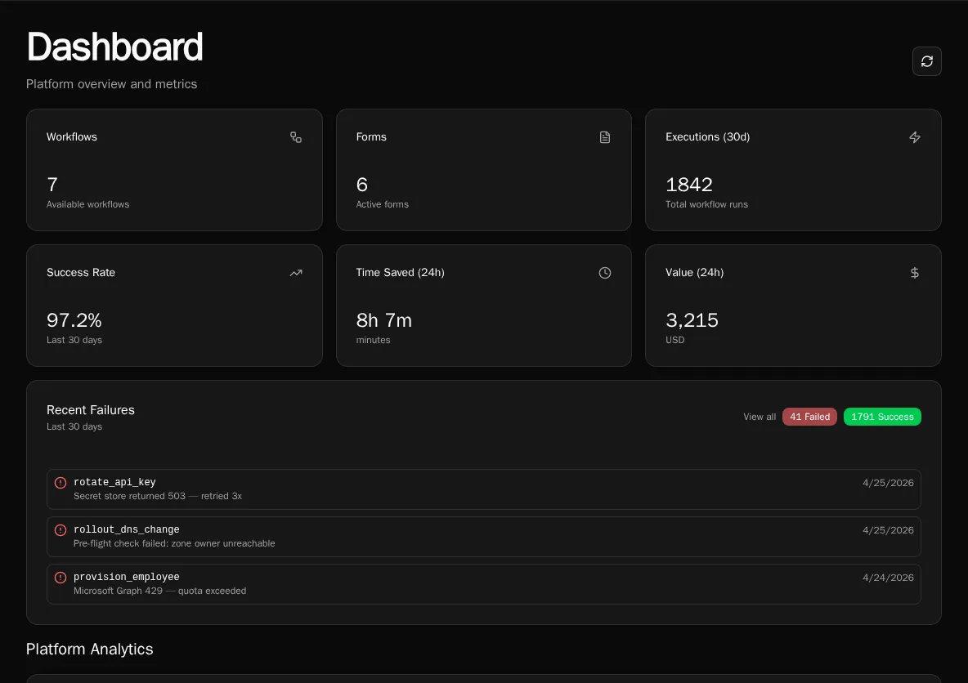This screenshot has height=683, width=968.
Task: Click the document icon in Forms card
Action: tap(605, 137)
